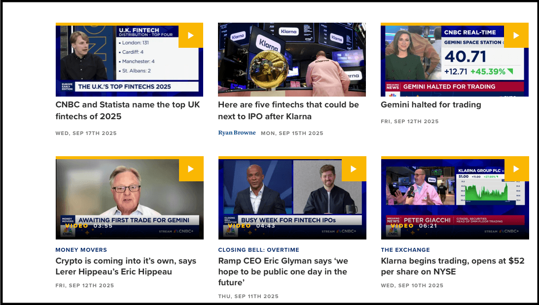Open Klarna begins trading at $52 headline
The height and width of the screenshot is (305, 539).
453,266
